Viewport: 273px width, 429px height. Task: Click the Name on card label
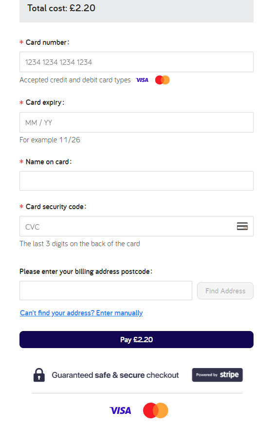coord(49,162)
